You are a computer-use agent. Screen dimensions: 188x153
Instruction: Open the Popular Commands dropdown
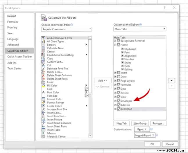(x=67, y=29)
